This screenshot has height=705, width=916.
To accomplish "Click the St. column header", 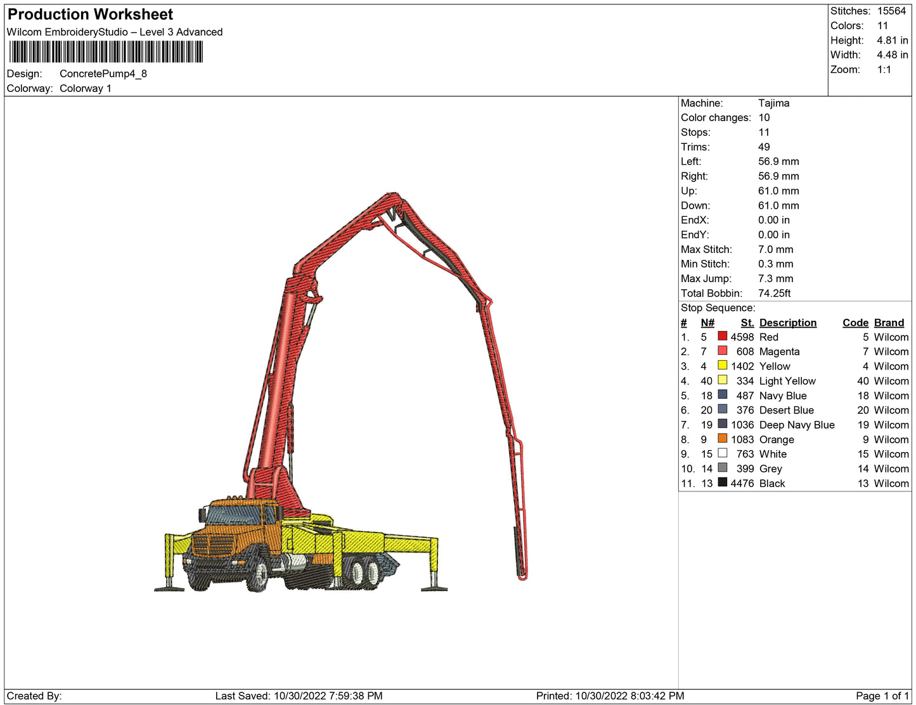I will pos(747,323).
